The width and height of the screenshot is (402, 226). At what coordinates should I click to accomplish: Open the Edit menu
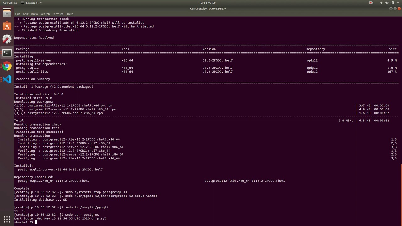click(25, 14)
